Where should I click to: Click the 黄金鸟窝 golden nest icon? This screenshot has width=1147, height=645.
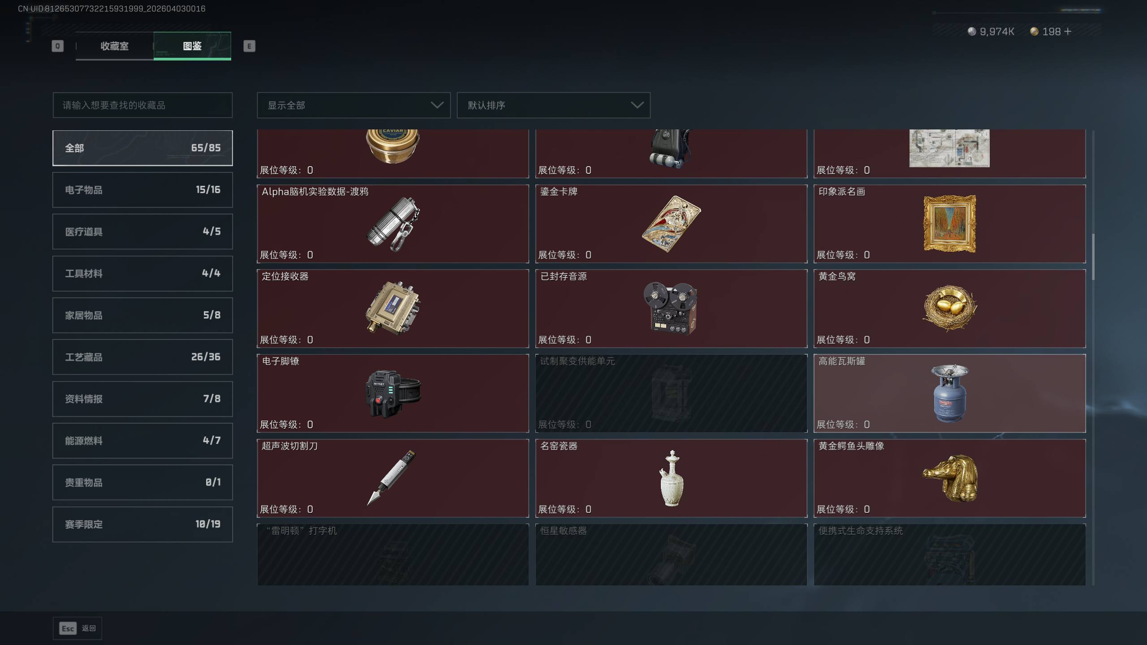point(949,308)
